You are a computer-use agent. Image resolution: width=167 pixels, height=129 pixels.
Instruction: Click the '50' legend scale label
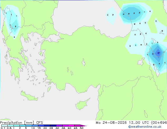[82, 128]
